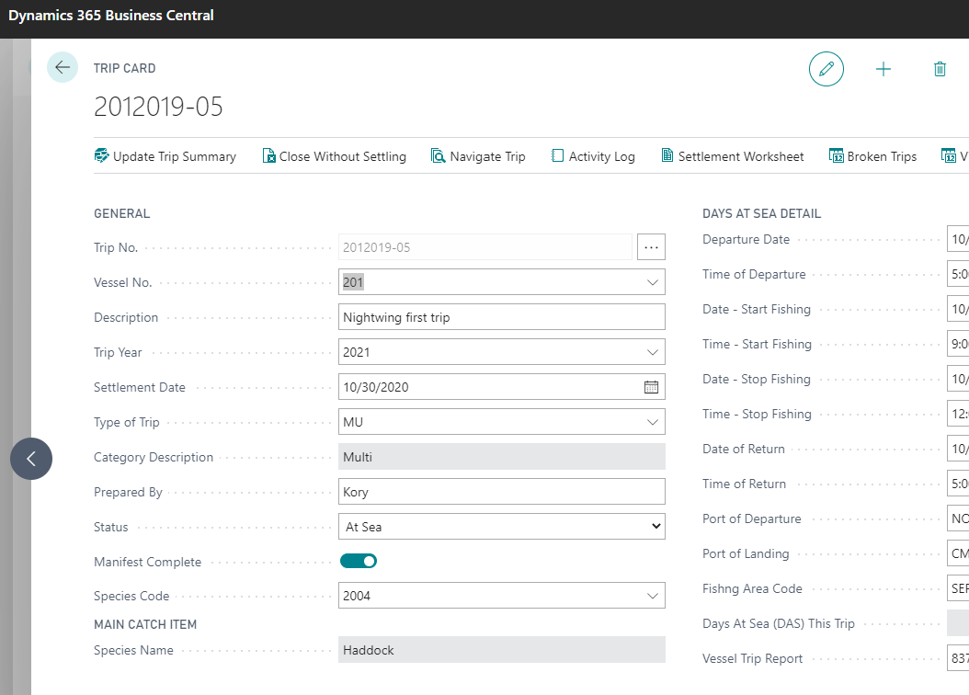Click the Broken Trips calendar icon
This screenshot has width=969, height=695.
coord(838,155)
